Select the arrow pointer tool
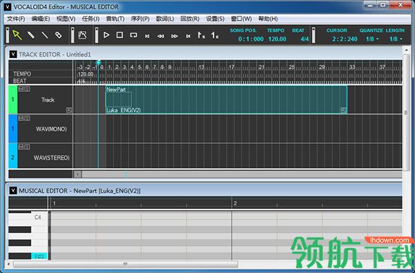The image size is (415, 273). click(x=17, y=35)
